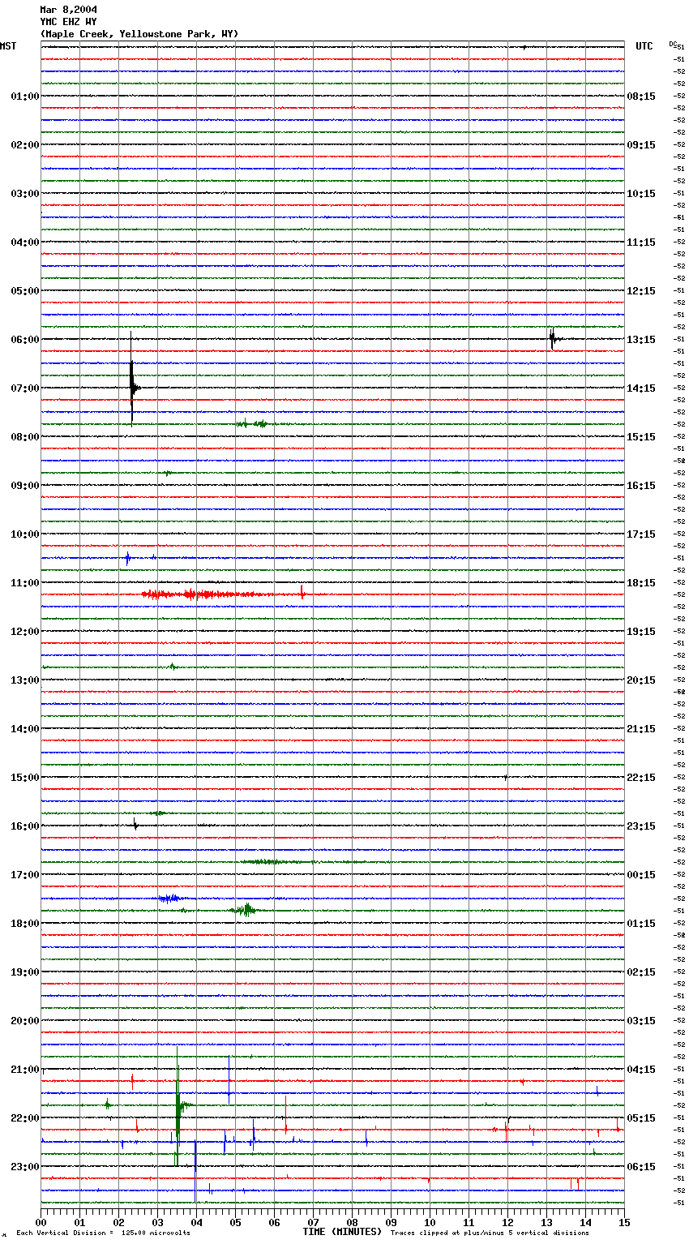Select the '01:00' MST time label
This screenshot has height=1244, width=689.
(25, 97)
